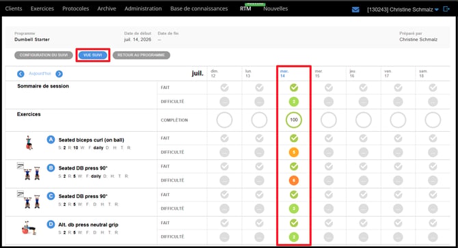Toggle exercise B Fait check on Tuesday 14

(294, 166)
